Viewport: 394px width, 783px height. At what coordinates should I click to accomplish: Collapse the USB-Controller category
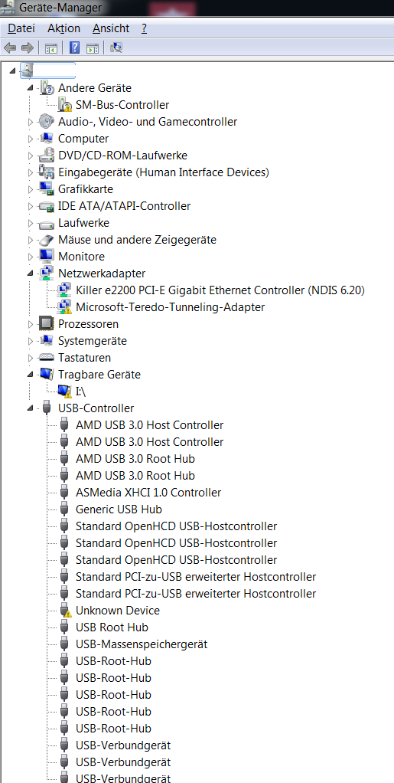31,408
